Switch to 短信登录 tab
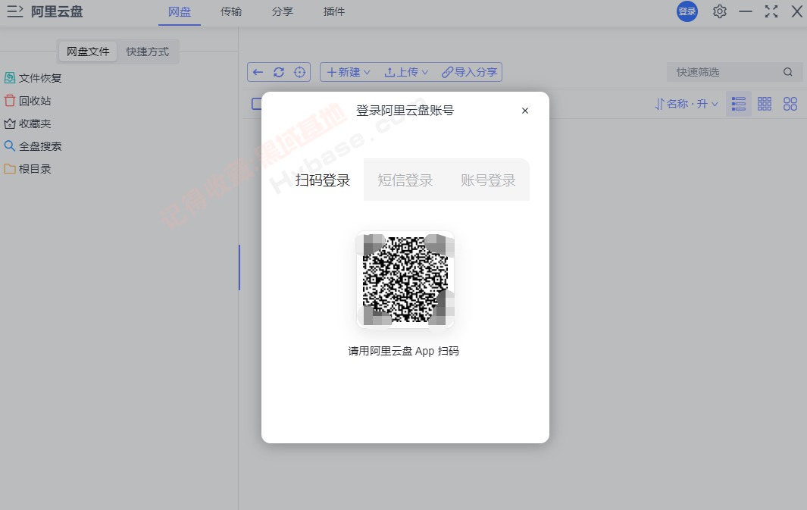This screenshot has width=807, height=510. click(x=405, y=180)
